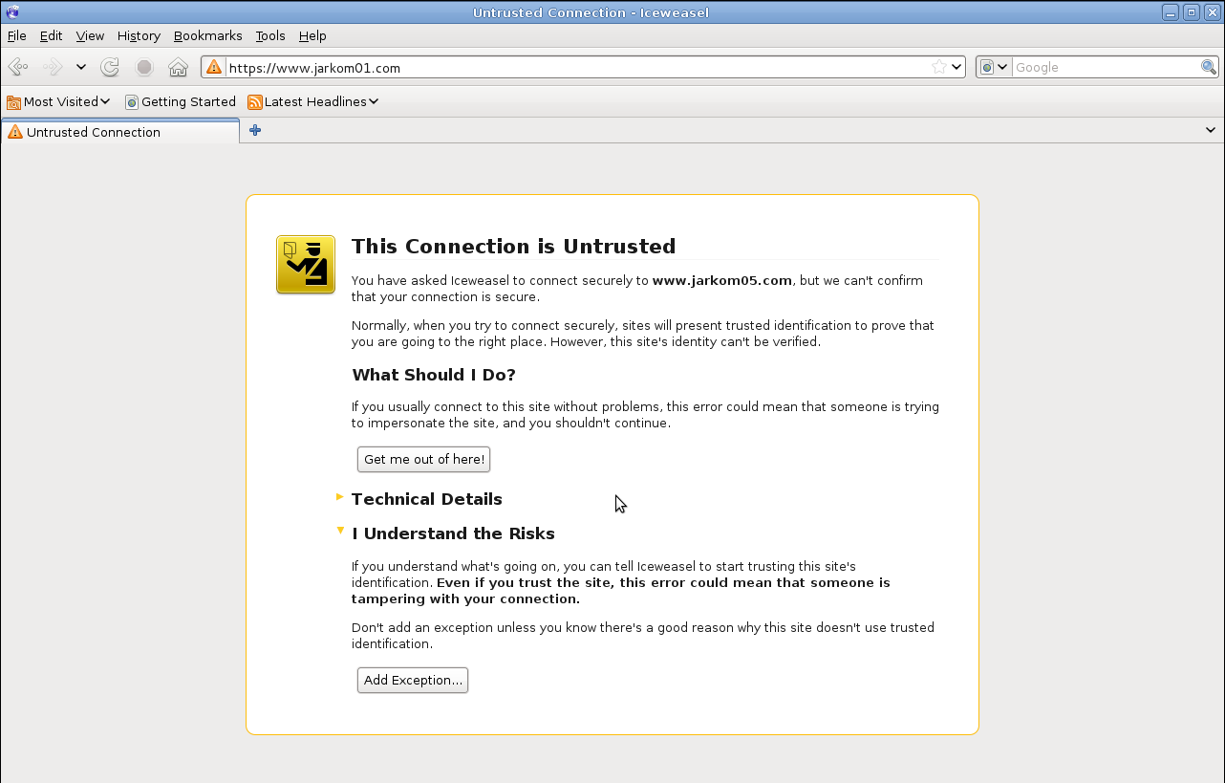Open the Most Visited dropdown

point(105,101)
